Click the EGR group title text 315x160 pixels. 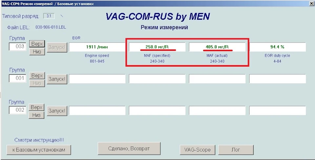click(x=76, y=38)
